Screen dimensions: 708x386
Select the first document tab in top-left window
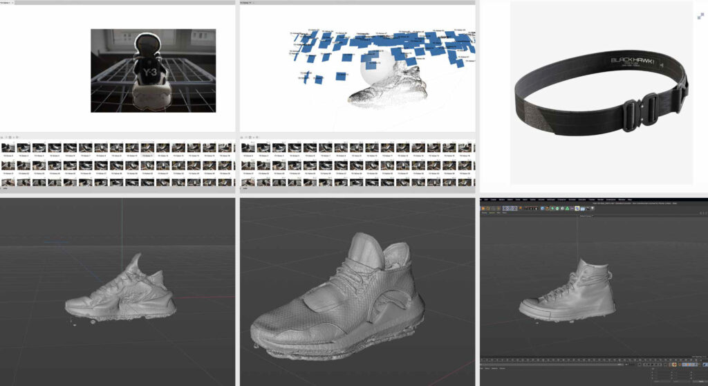point(6,2)
